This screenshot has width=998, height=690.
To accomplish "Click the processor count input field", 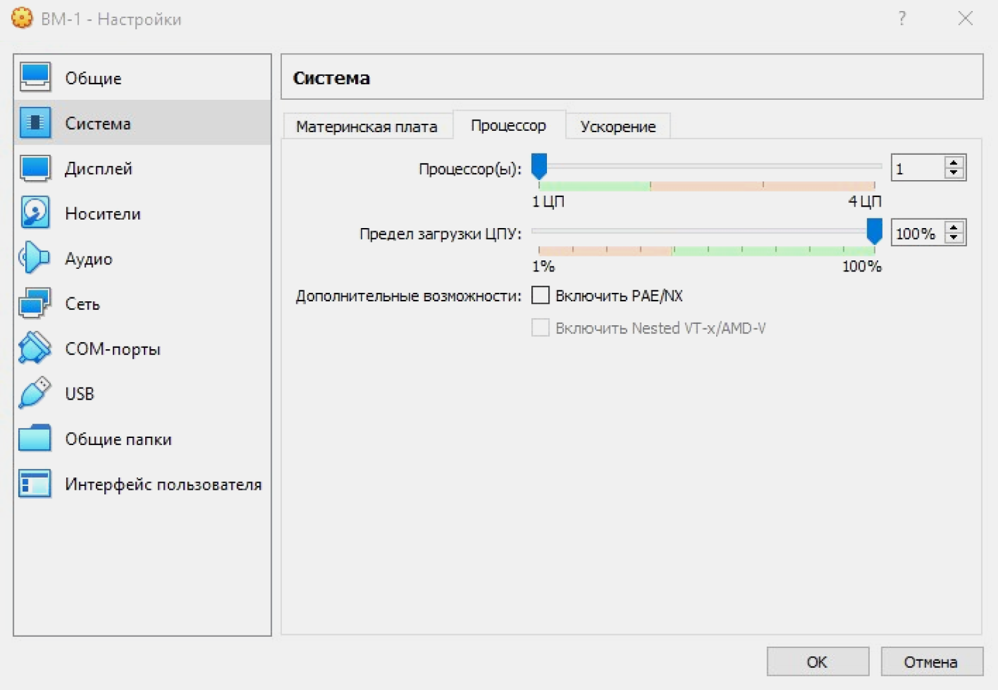I will [x=917, y=168].
